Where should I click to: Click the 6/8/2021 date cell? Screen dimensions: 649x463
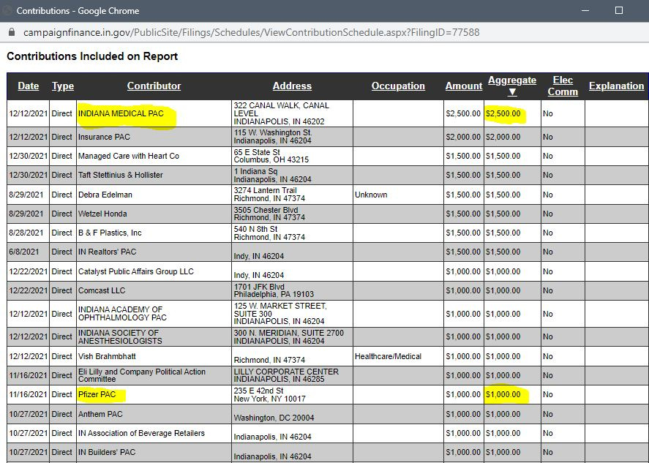point(28,252)
